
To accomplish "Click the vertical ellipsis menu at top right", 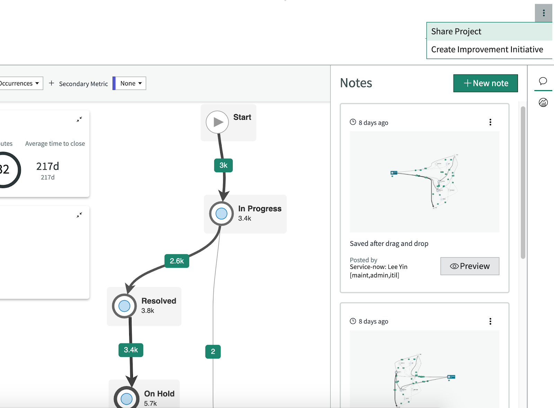I will [544, 13].
